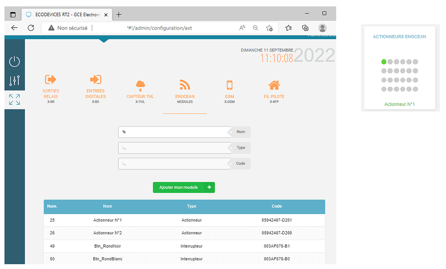Open the sliders settings icon in sidebar

[x=14, y=81]
